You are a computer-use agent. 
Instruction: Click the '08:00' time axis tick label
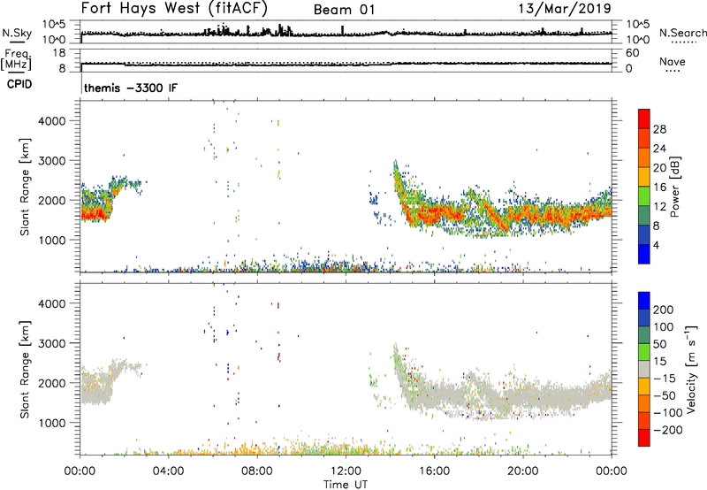click(x=257, y=471)
